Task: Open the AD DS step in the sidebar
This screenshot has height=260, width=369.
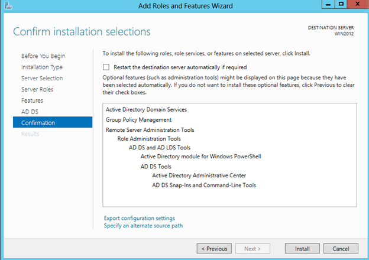Action: pyautogui.click(x=30, y=112)
